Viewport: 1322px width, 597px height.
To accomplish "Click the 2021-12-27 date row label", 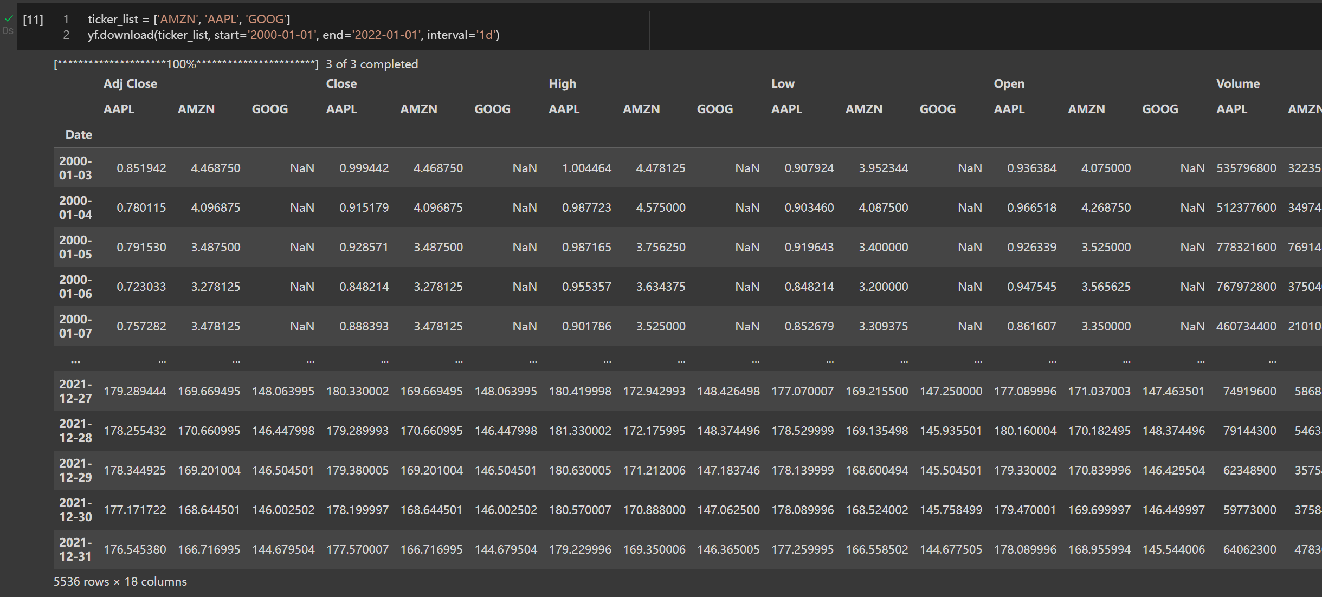I will tap(75, 391).
